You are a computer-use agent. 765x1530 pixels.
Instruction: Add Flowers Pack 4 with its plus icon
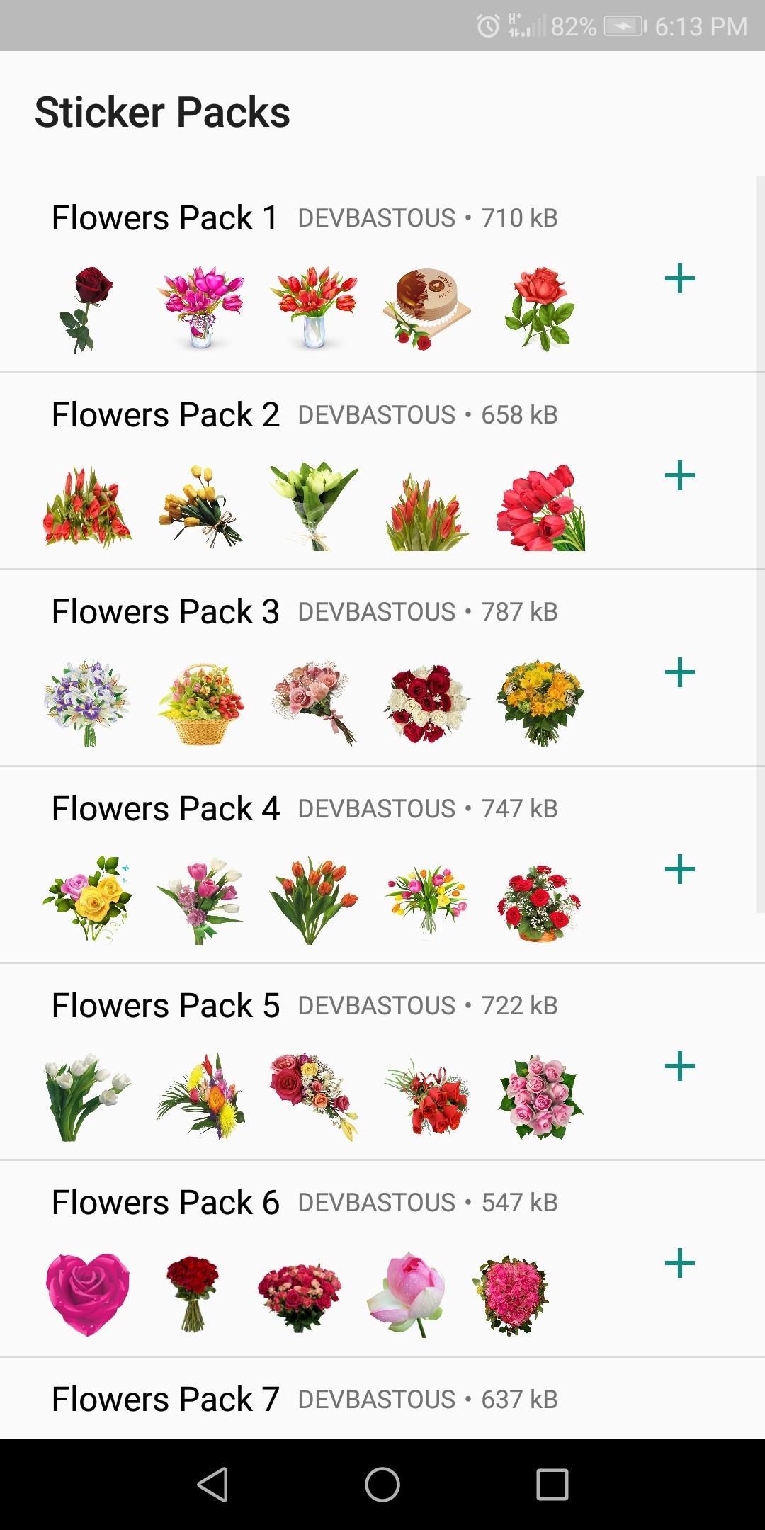point(679,869)
